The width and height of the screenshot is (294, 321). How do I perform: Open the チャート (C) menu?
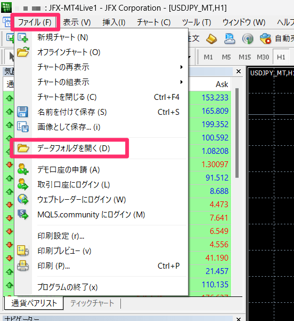pyautogui.click(x=154, y=22)
